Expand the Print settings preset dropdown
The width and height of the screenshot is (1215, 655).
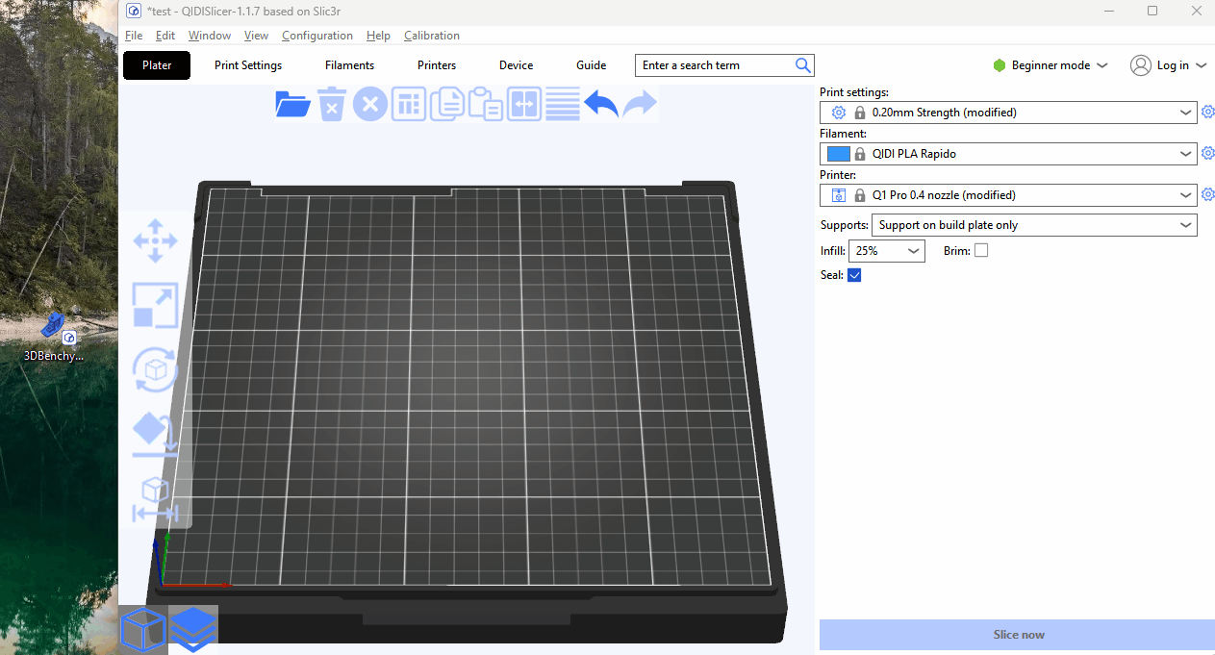click(x=1186, y=113)
